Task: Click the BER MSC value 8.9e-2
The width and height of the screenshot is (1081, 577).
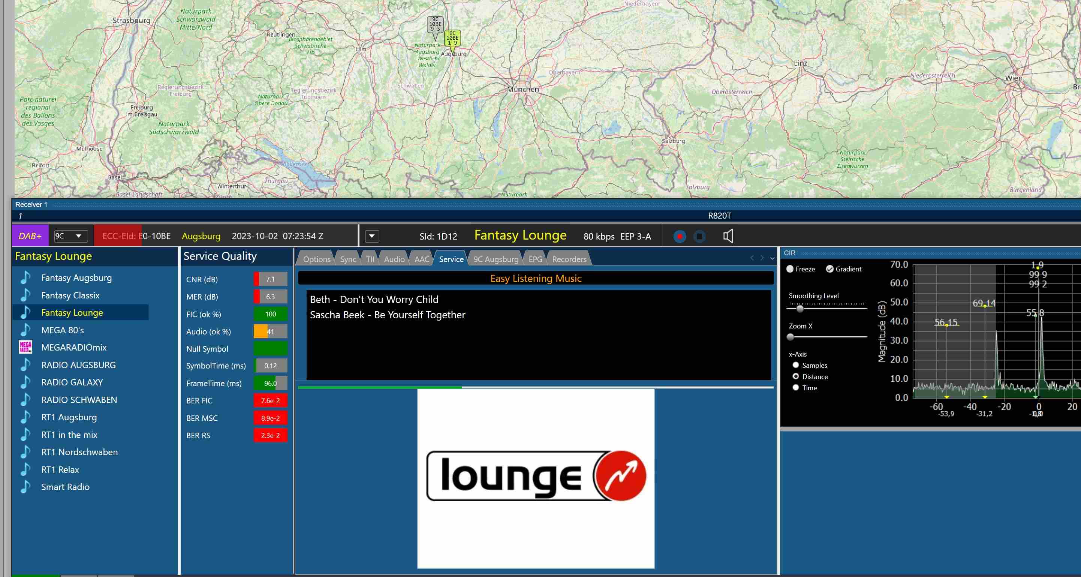Action: [x=270, y=418]
